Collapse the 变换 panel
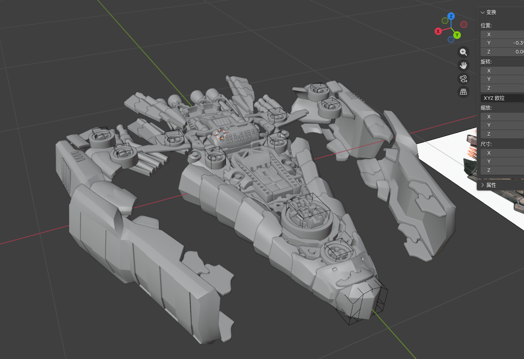524x359 pixels. click(483, 12)
